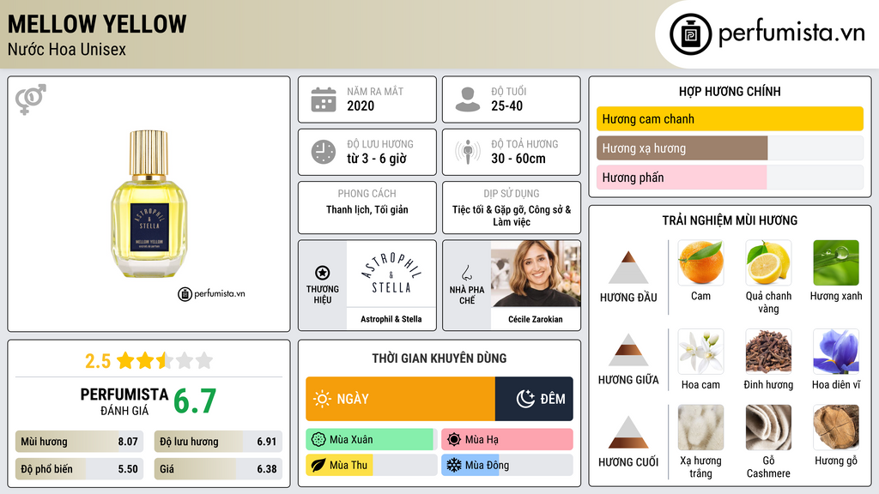Select the Gỗ Cashmere image
This screenshot has width=879, height=494.
pos(768,427)
